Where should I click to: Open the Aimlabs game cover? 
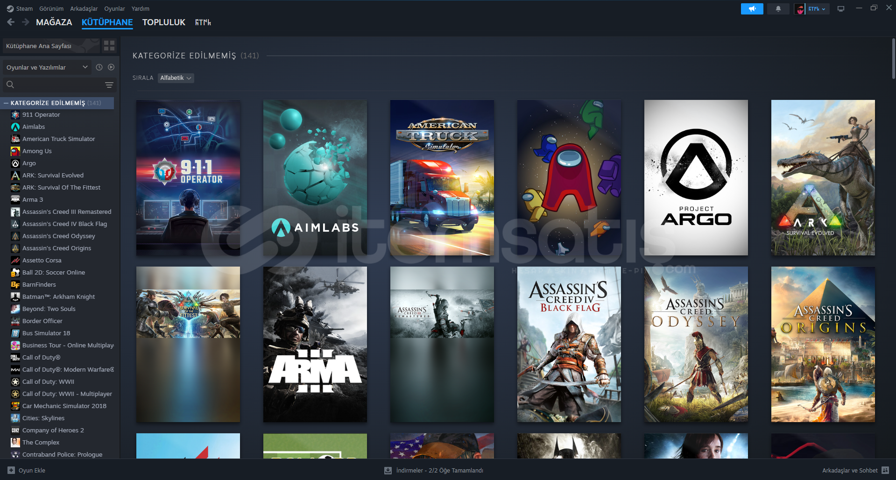(x=315, y=177)
